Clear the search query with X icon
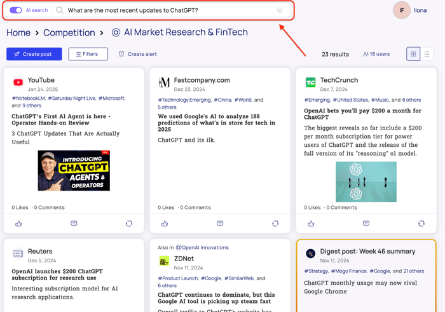The width and height of the screenshot is (445, 312). point(280,10)
